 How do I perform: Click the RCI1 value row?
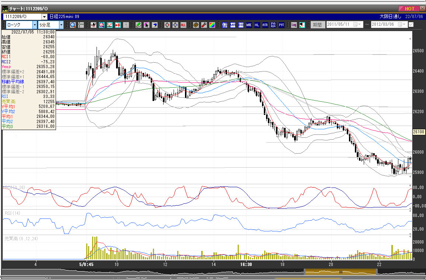coord(28,57)
